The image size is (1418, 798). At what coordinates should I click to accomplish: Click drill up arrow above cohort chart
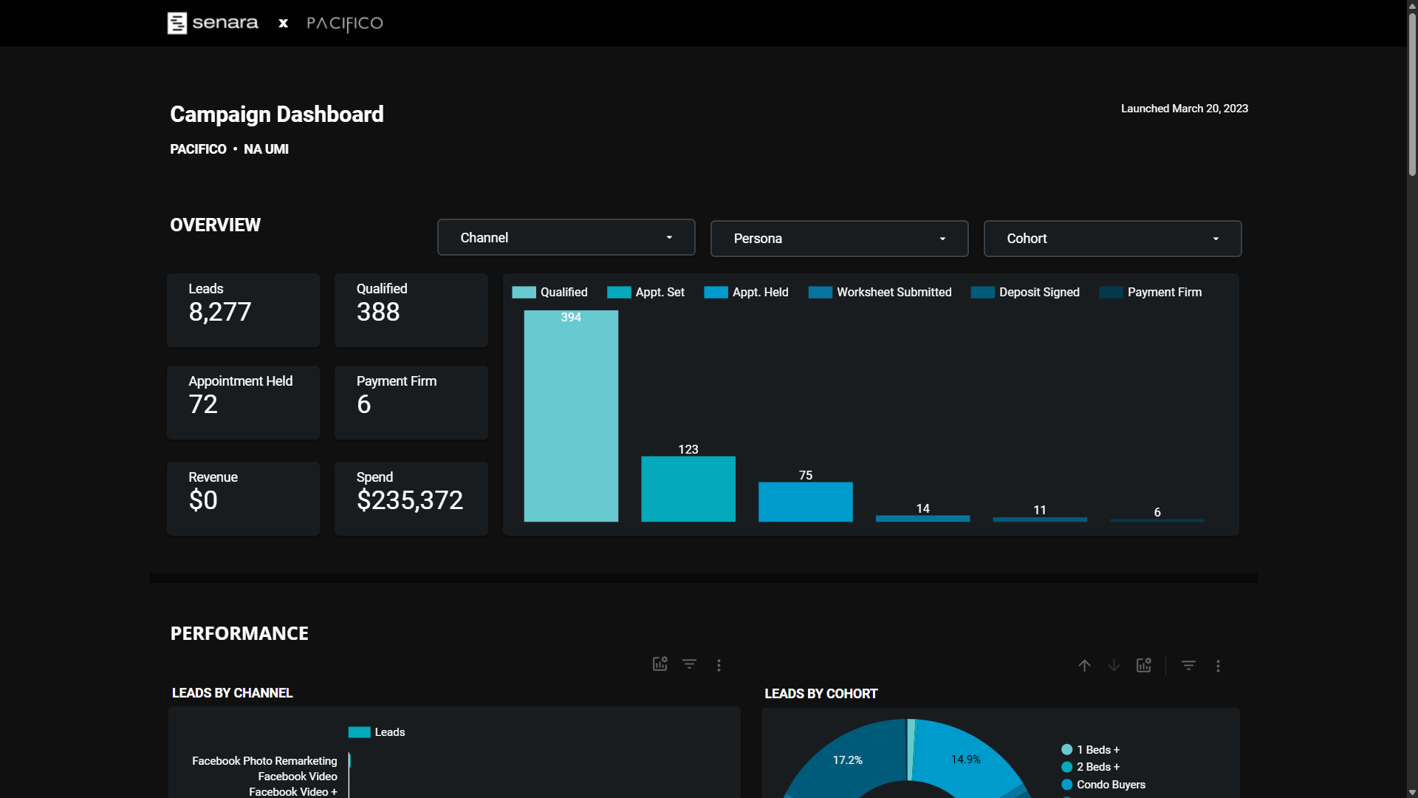coord(1084,666)
